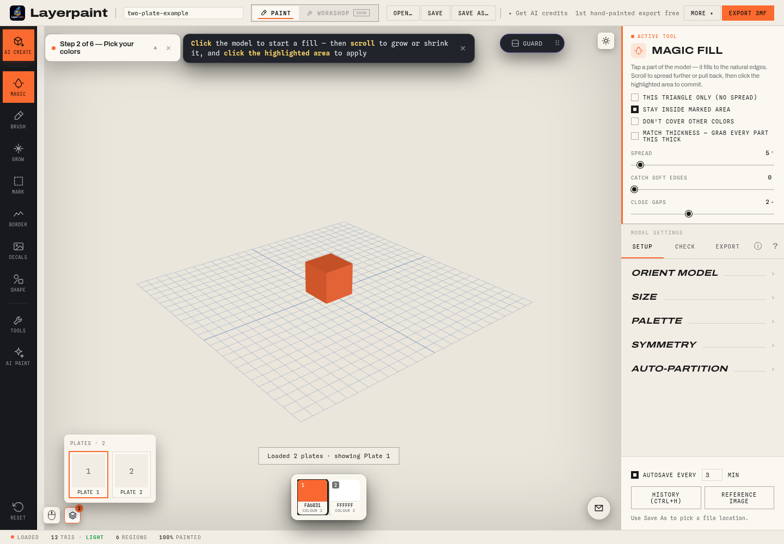Expand the Size section
The image size is (784, 544).
(702, 297)
